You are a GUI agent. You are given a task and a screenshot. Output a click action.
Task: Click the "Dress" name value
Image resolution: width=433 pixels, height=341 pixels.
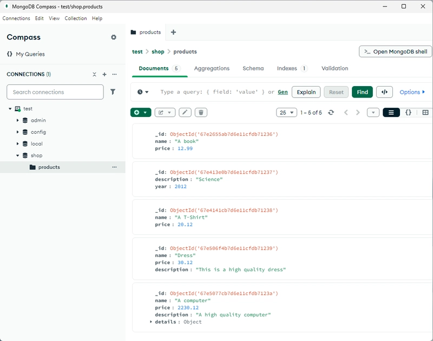click(x=185, y=255)
